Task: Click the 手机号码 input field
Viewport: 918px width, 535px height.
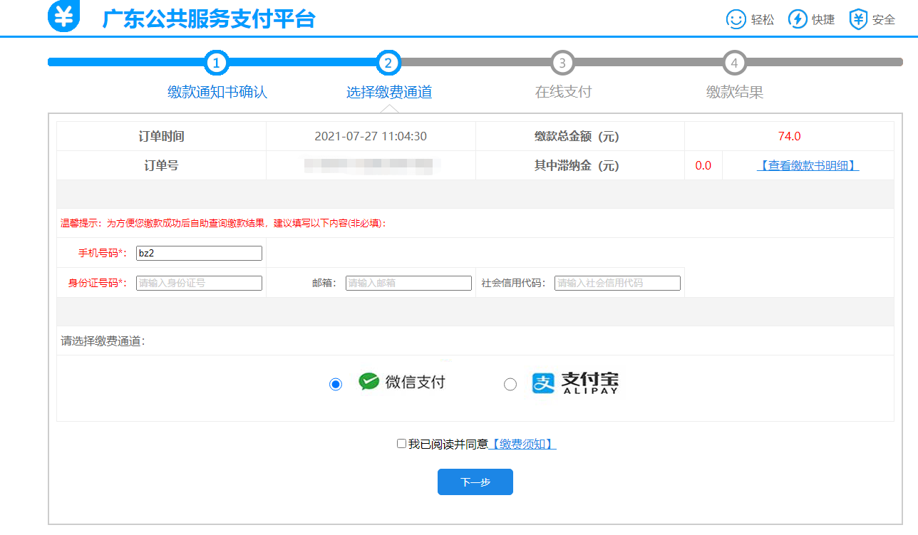Action: point(199,253)
